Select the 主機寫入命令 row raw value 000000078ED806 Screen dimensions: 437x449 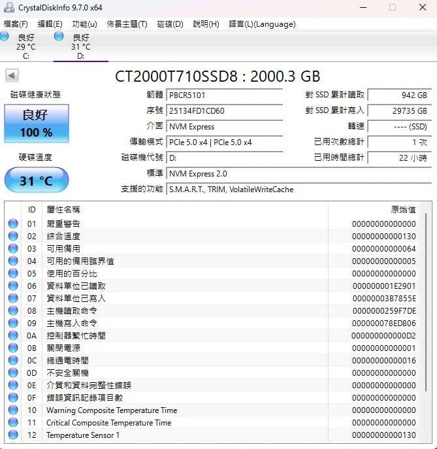tap(384, 323)
